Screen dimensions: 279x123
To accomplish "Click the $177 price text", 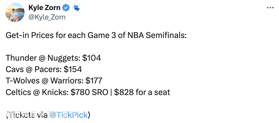I will click(94, 81).
